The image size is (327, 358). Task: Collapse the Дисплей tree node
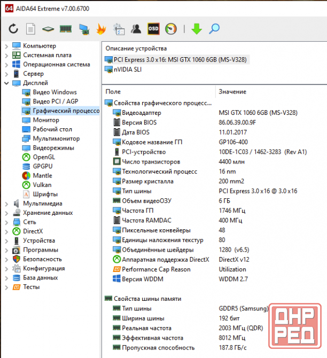[x=6, y=83]
